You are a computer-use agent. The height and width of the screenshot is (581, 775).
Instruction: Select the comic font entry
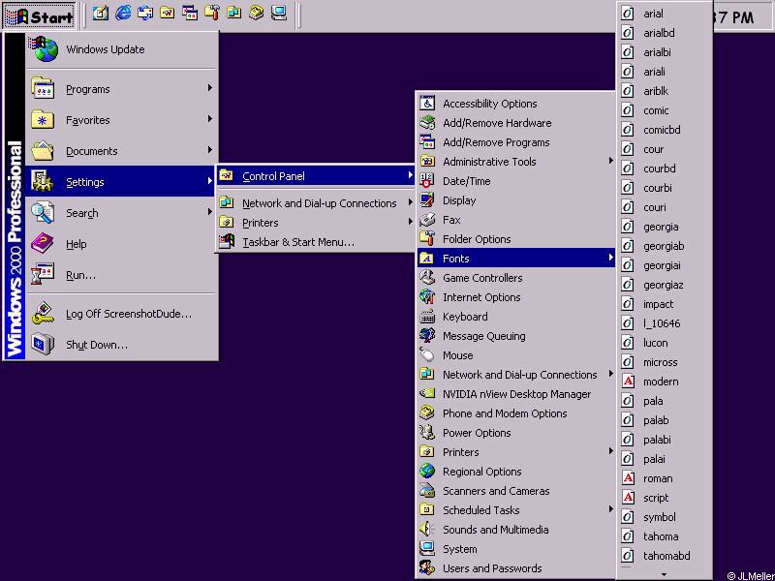665,110
